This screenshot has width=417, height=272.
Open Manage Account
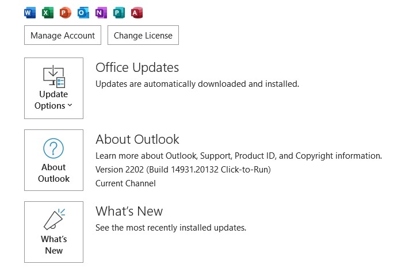[63, 35]
